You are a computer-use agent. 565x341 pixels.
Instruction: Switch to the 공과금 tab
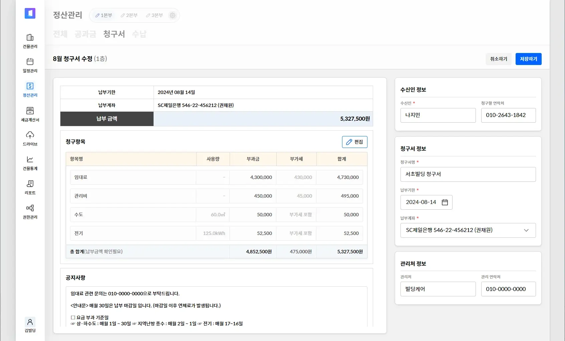[x=85, y=34]
